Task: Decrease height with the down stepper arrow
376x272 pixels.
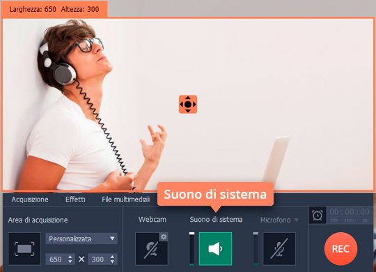Action: pyautogui.click(x=113, y=262)
